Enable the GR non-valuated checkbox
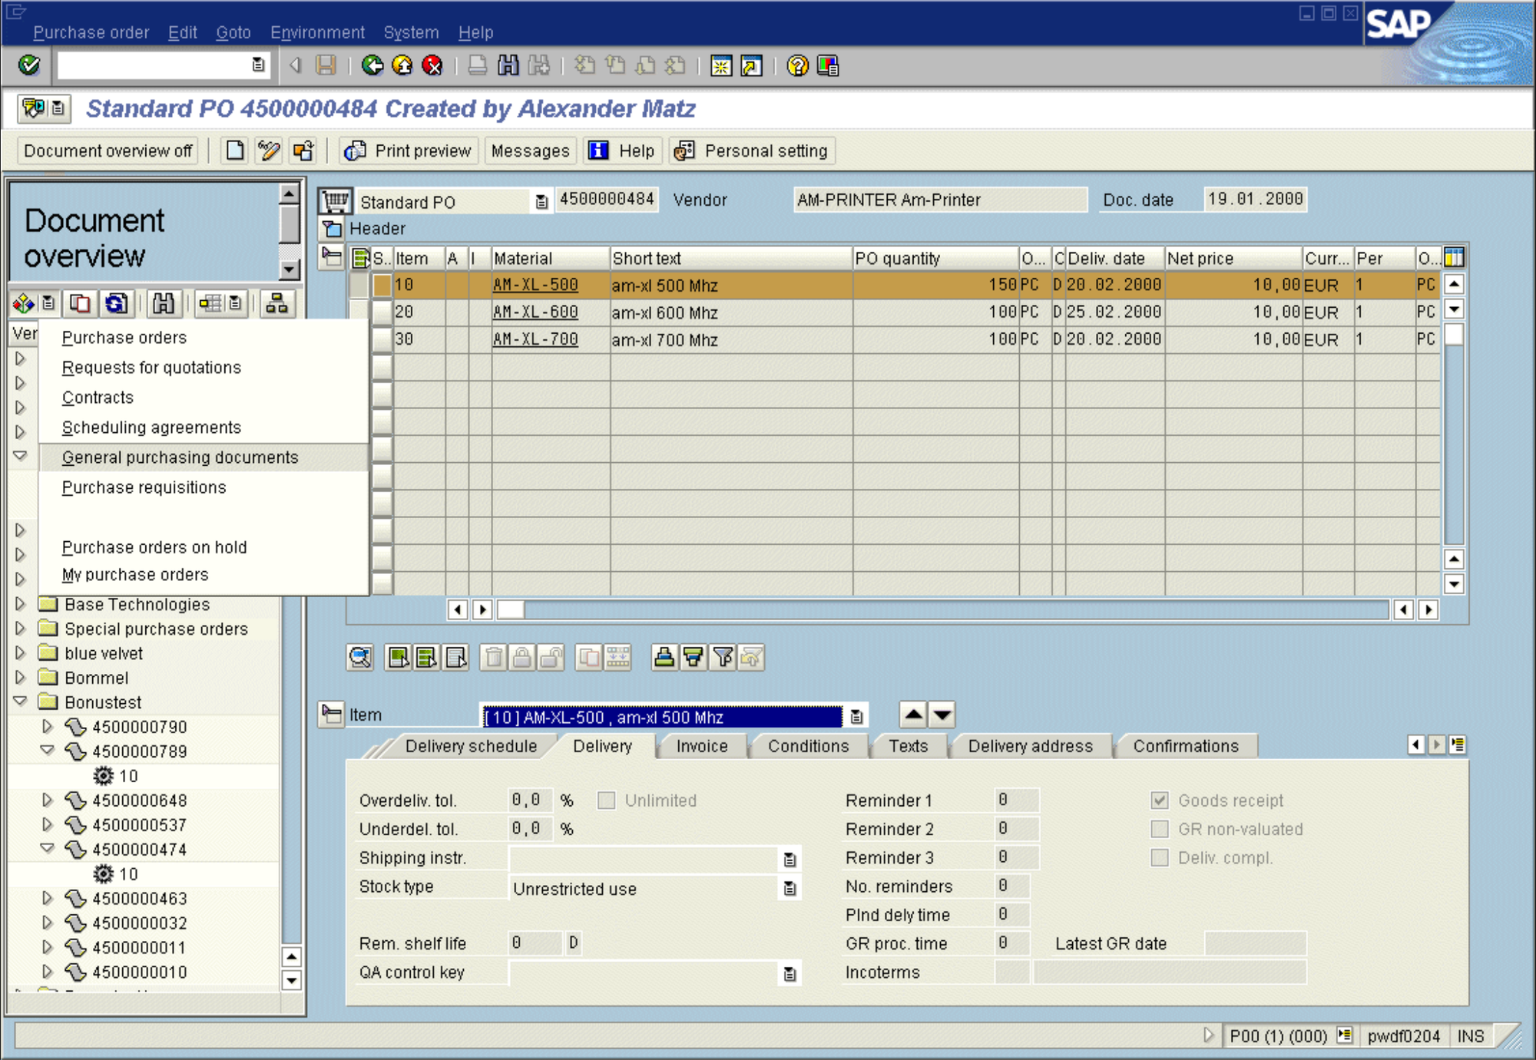The height and width of the screenshot is (1060, 1536). pyautogui.click(x=1160, y=829)
